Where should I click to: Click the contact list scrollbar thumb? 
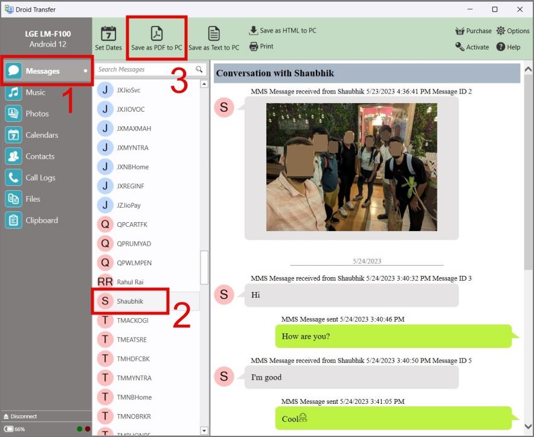(x=204, y=267)
